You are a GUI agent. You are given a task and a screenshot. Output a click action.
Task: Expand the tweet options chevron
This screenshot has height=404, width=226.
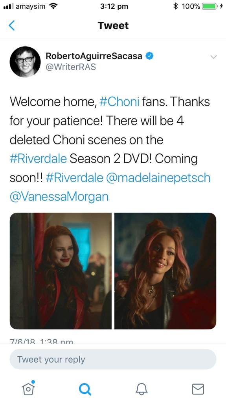coord(213,57)
